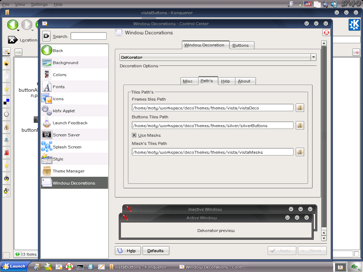Open the Icons settings module
This screenshot has height=272, width=363.
[74, 99]
